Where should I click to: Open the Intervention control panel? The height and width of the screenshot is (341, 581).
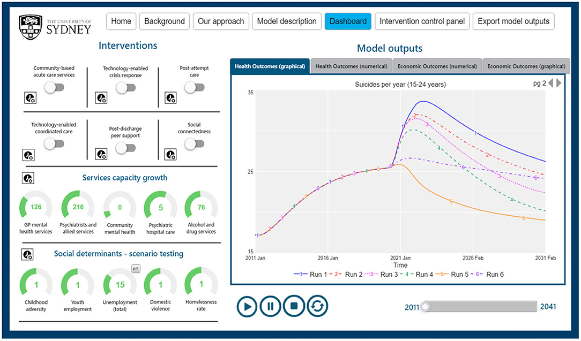click(422, 21)
